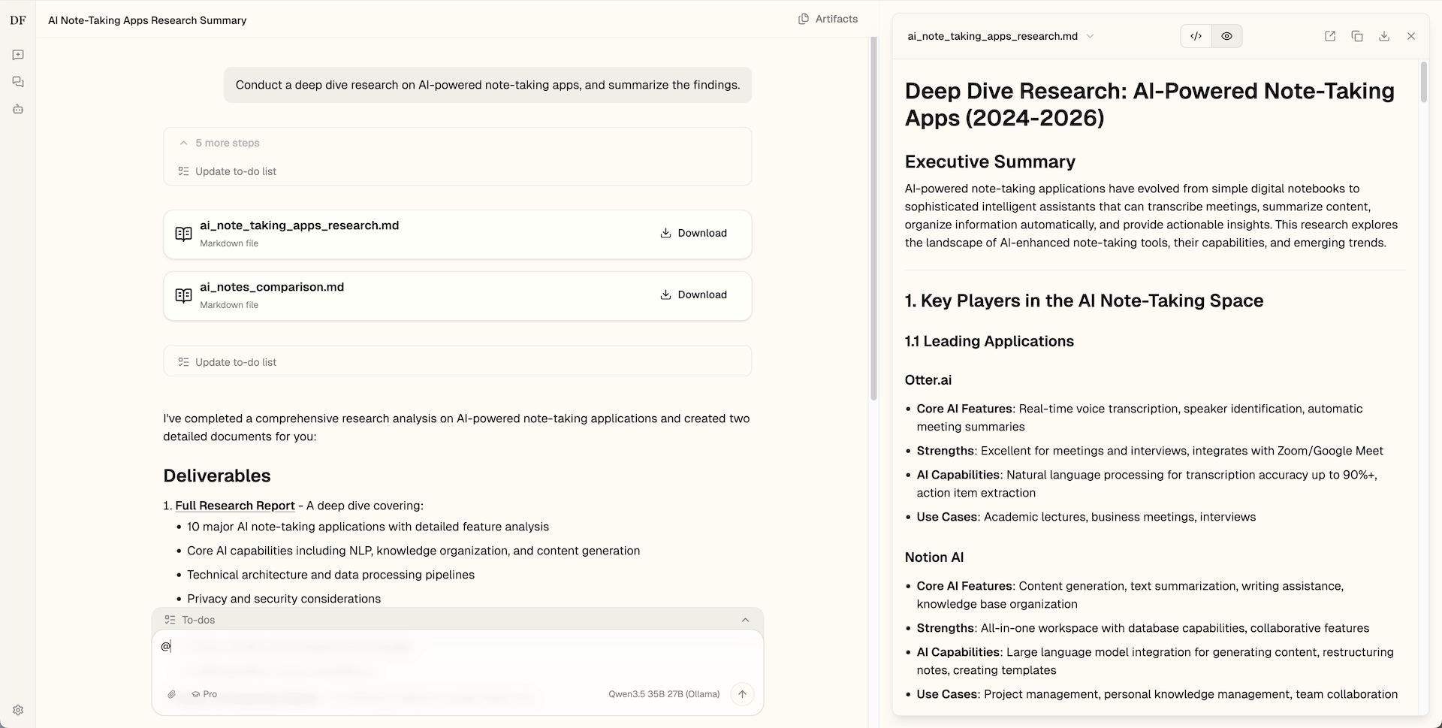Download the artifact using the toolbar download icon
Image resolution: width=1442 pixels, height=728 pixels.
(1384, 35)
